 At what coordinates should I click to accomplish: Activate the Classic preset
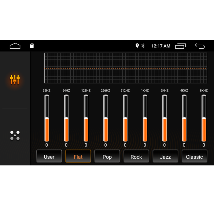[x=194, y=156]
